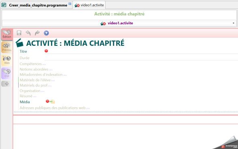
Task: Click the Undo arrow icon
Action: [x=28, y=33]
